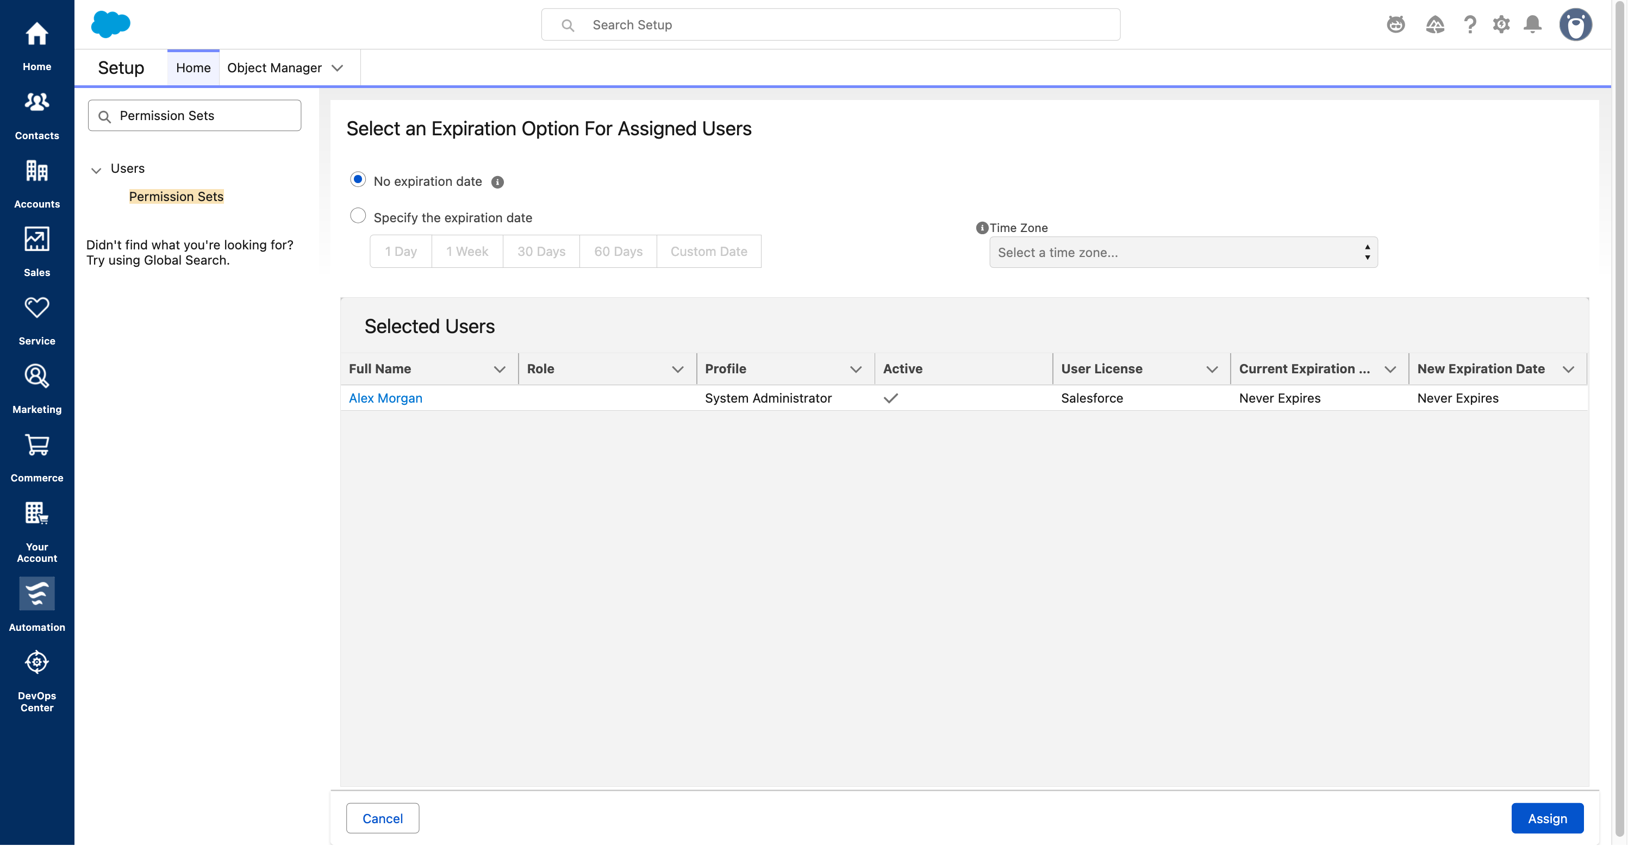Screen dimensions: 1628x846
Task: Open Current Expiration column menu chevron
Action: (x=1390, y=369)
